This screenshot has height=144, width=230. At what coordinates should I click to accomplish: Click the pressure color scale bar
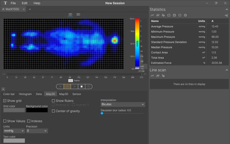point(137,44)
